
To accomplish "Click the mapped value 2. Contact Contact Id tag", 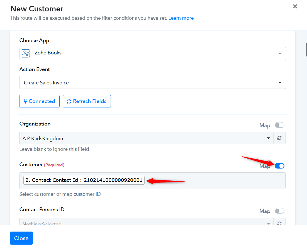I will (x=84, y=180).
